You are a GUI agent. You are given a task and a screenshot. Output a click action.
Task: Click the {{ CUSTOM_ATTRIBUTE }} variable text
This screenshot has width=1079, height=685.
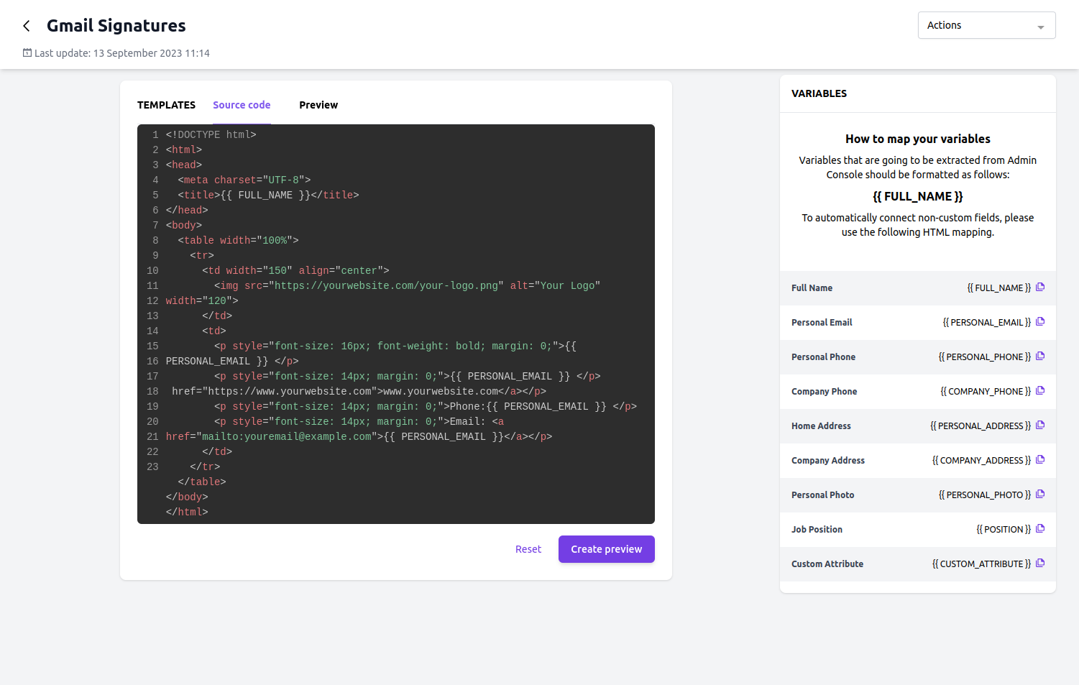coord(981,564)
